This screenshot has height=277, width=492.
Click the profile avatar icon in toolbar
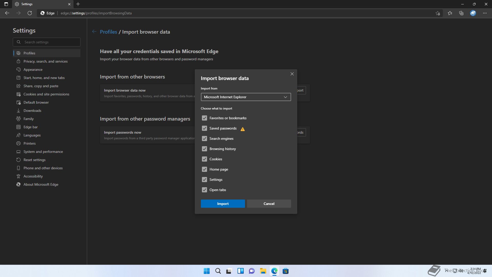pos(473,13)
